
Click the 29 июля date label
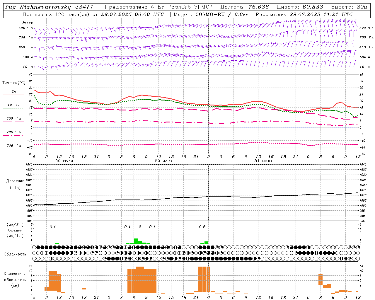click(x=64, y=161)
